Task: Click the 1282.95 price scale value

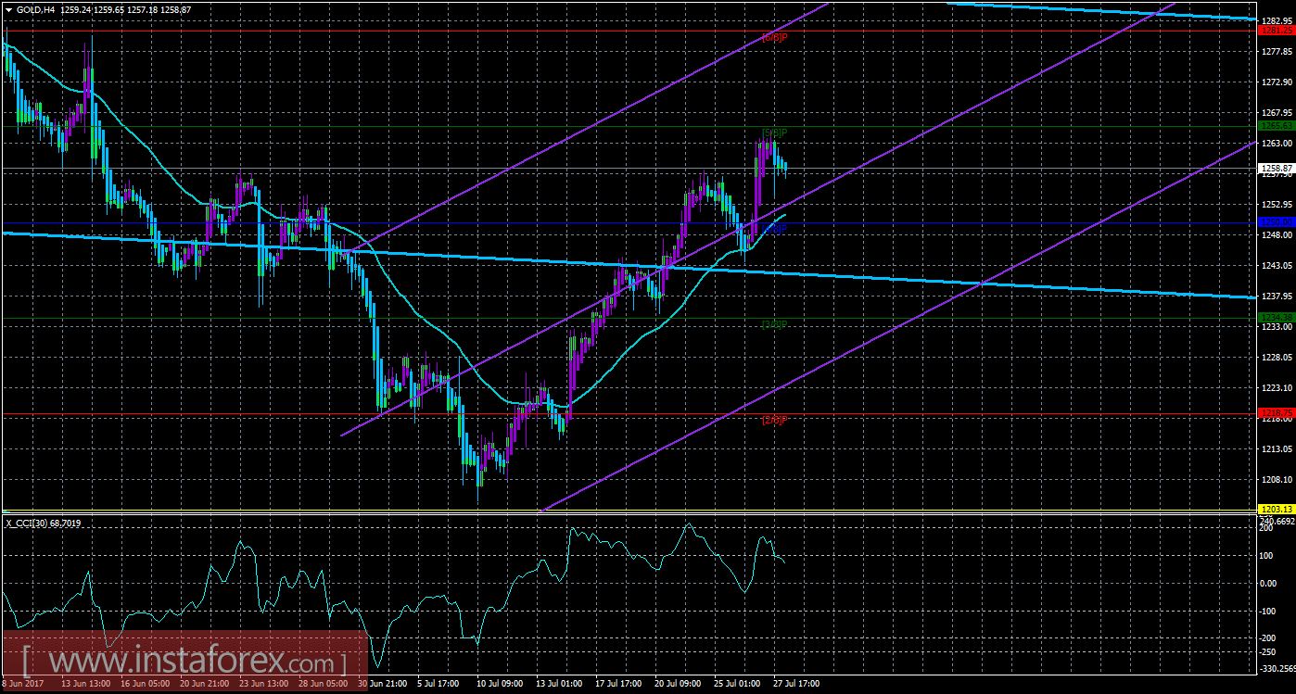Action: click(1277, 20)
